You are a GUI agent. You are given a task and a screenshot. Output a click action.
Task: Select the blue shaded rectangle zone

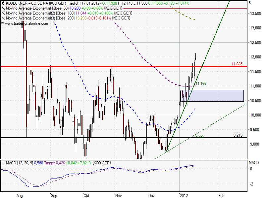pos(212,96)
